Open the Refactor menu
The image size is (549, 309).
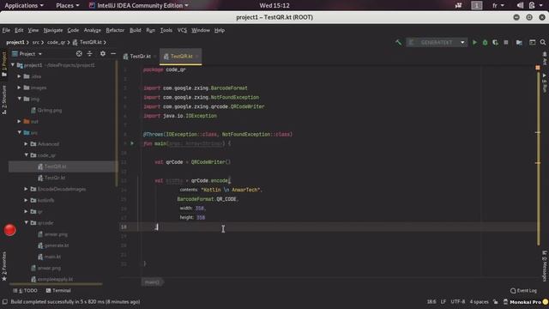click(115, 30)
